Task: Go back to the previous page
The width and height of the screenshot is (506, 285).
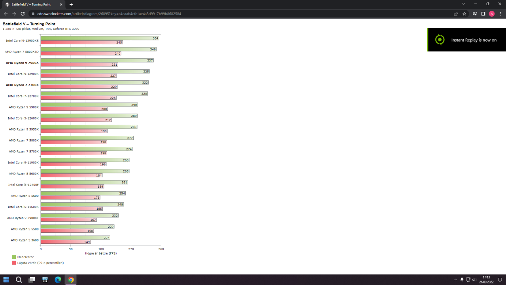Action: click(x=6, y=13)
